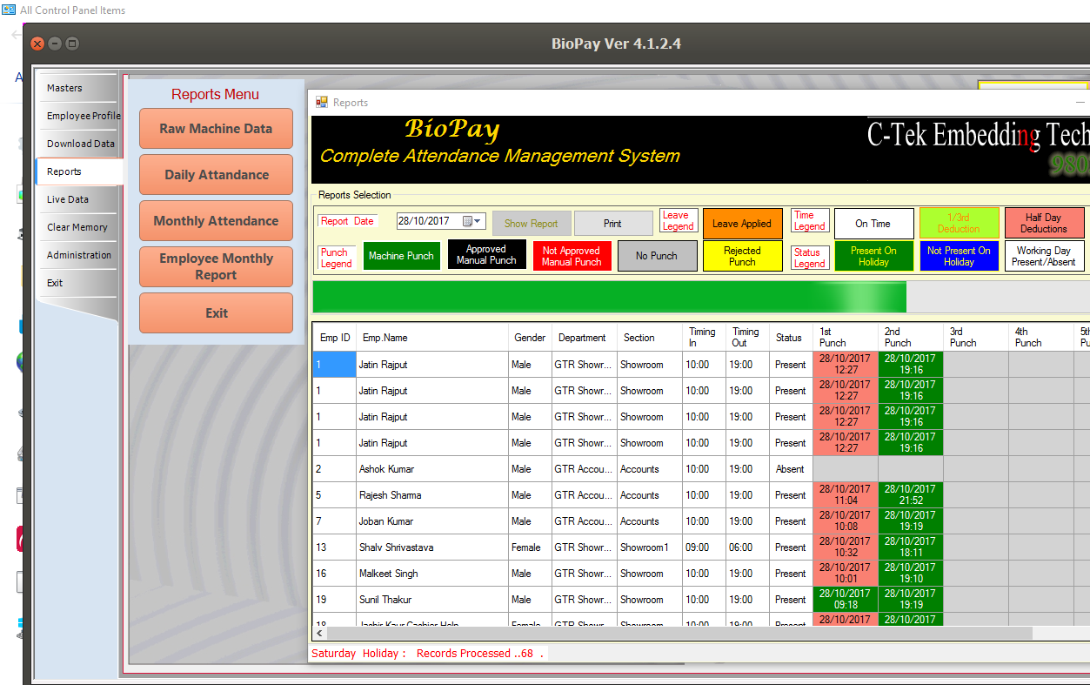Click the Section column header
Screen dimensions: 1090x685
(650, 338)
